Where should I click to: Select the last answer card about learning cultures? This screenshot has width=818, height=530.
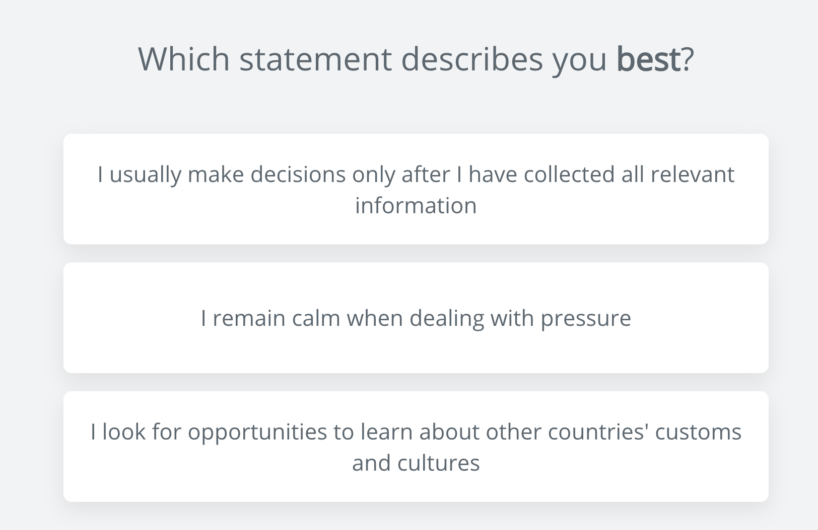[x=416, y=447]
